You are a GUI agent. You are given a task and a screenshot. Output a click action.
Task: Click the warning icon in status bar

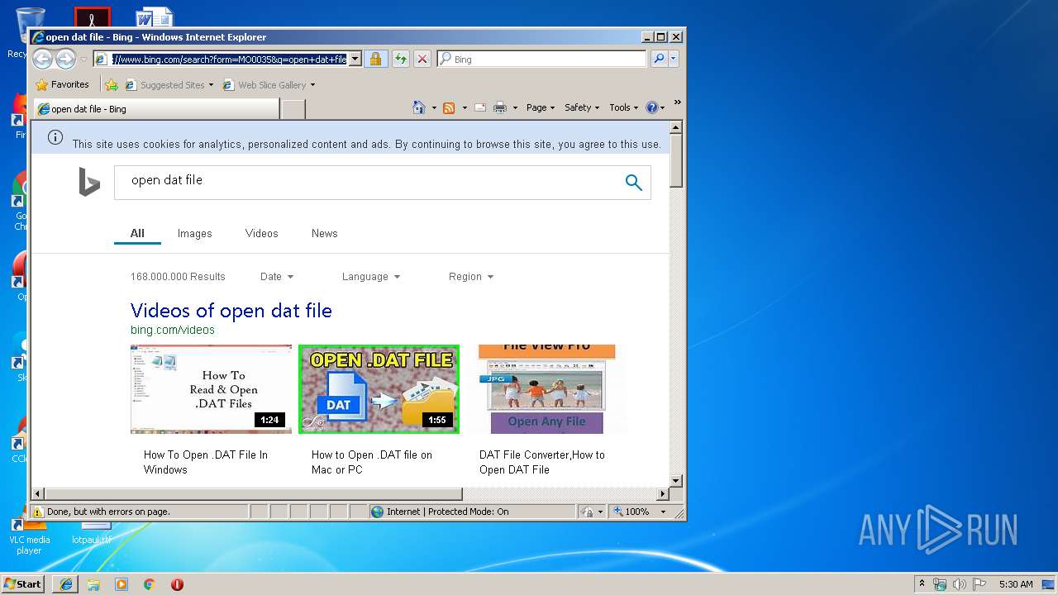38,512
